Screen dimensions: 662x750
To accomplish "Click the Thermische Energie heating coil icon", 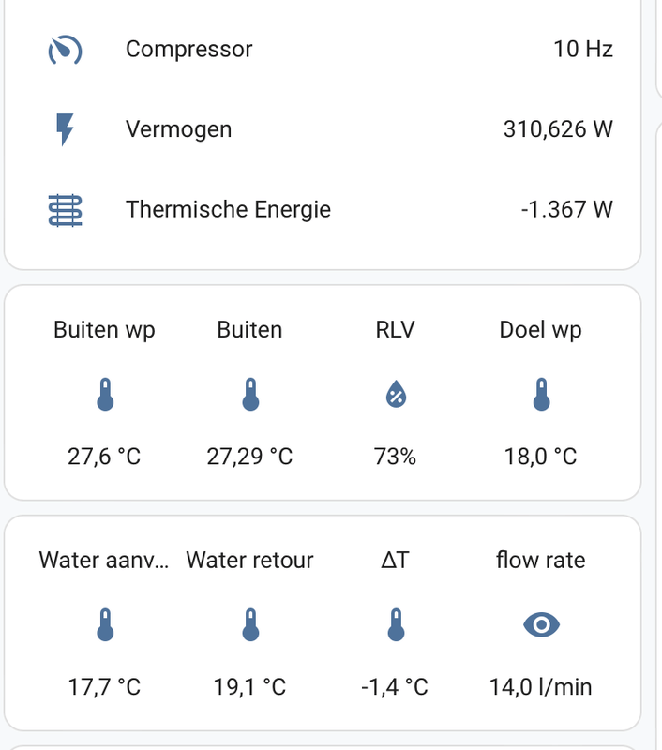I will 65,209.
